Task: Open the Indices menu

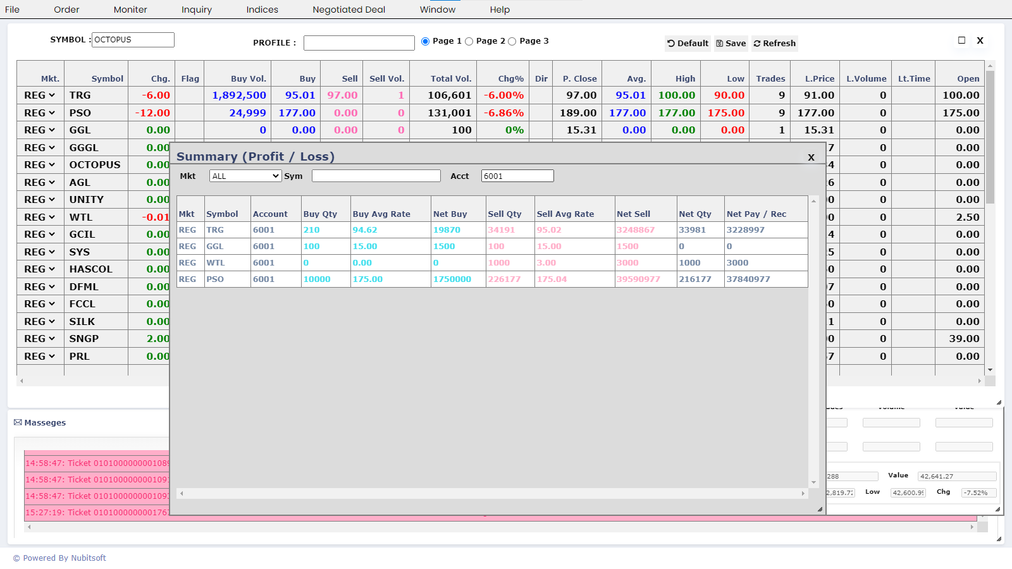Action: 262,9
